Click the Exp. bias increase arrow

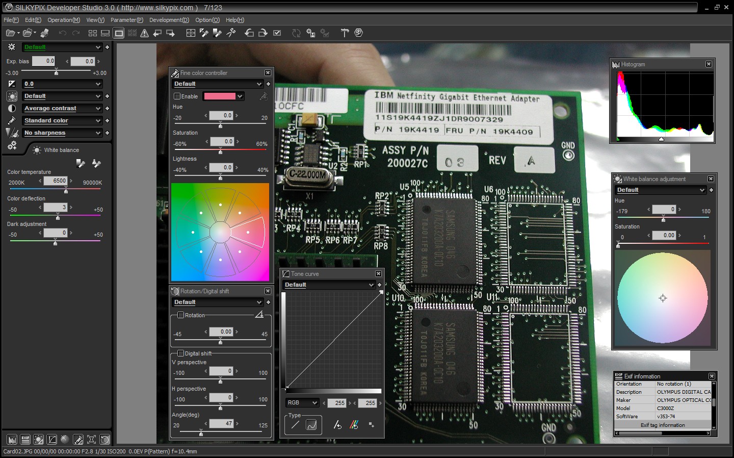(x=98, y=61)
